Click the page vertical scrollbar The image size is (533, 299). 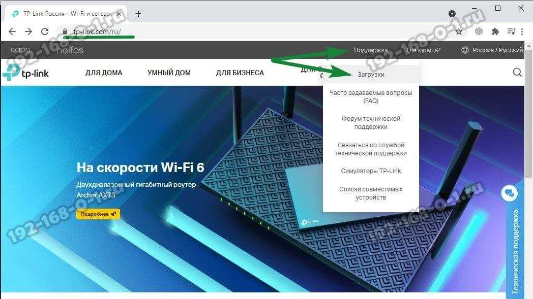(x=528, y=113)
